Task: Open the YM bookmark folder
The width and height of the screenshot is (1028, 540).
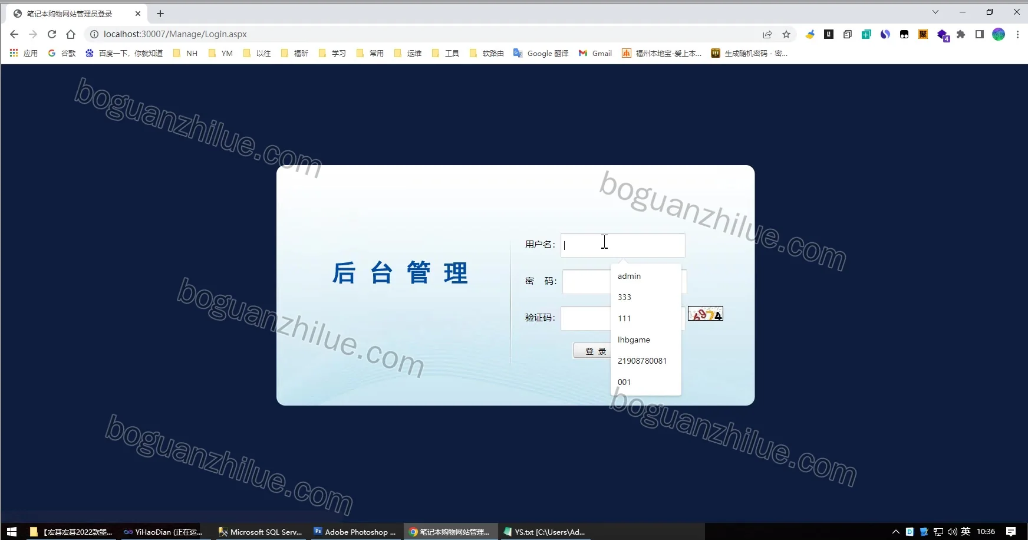Action: (221, 53)
